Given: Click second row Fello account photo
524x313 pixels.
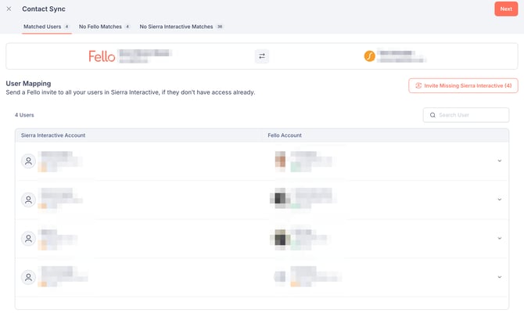Looking at the screenshot, I should [x=280, y=199].
